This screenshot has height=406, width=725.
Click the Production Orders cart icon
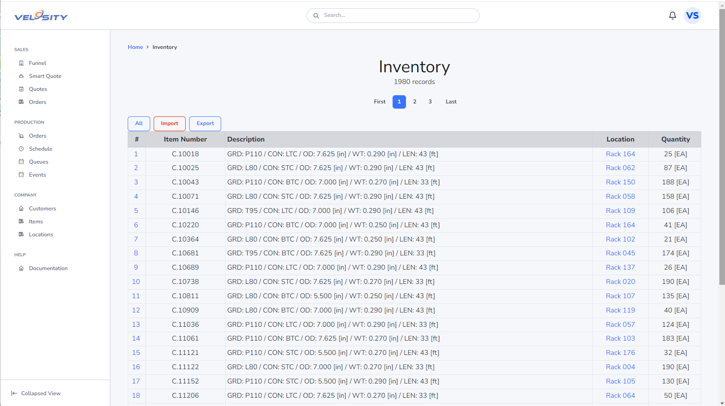click(21, 136)
